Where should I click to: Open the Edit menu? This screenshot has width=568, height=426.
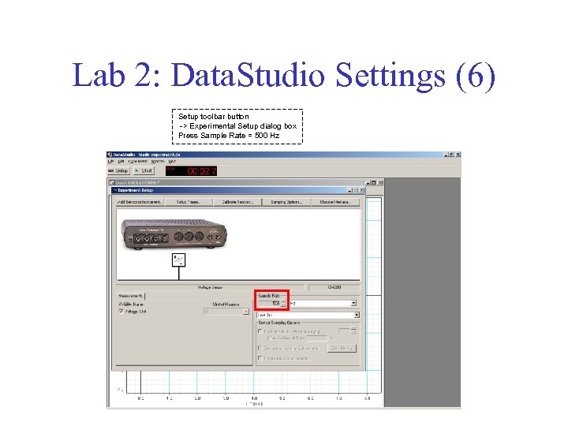point(121,161)
